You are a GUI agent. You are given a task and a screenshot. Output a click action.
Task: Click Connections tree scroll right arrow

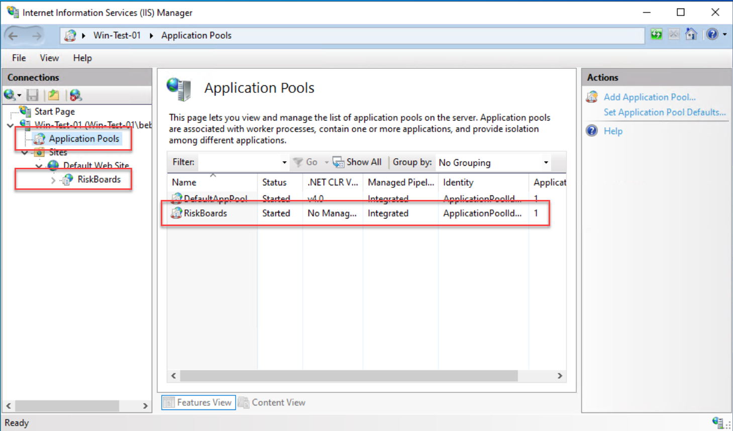pyautogui.click(x=145, y=406)
